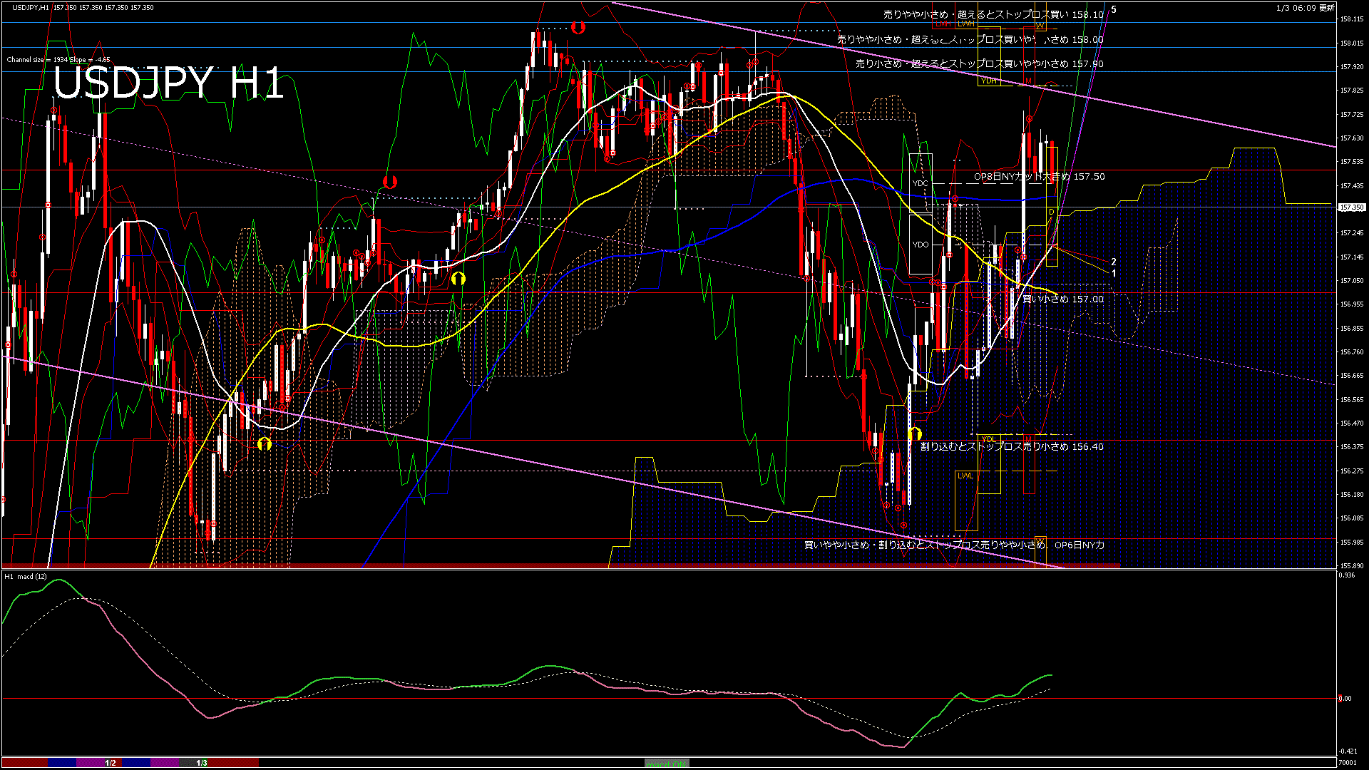The height and width of the screenshot is (770, 1369).
Task: Click the Channel size / Slope info label
Action: (58, 60)
